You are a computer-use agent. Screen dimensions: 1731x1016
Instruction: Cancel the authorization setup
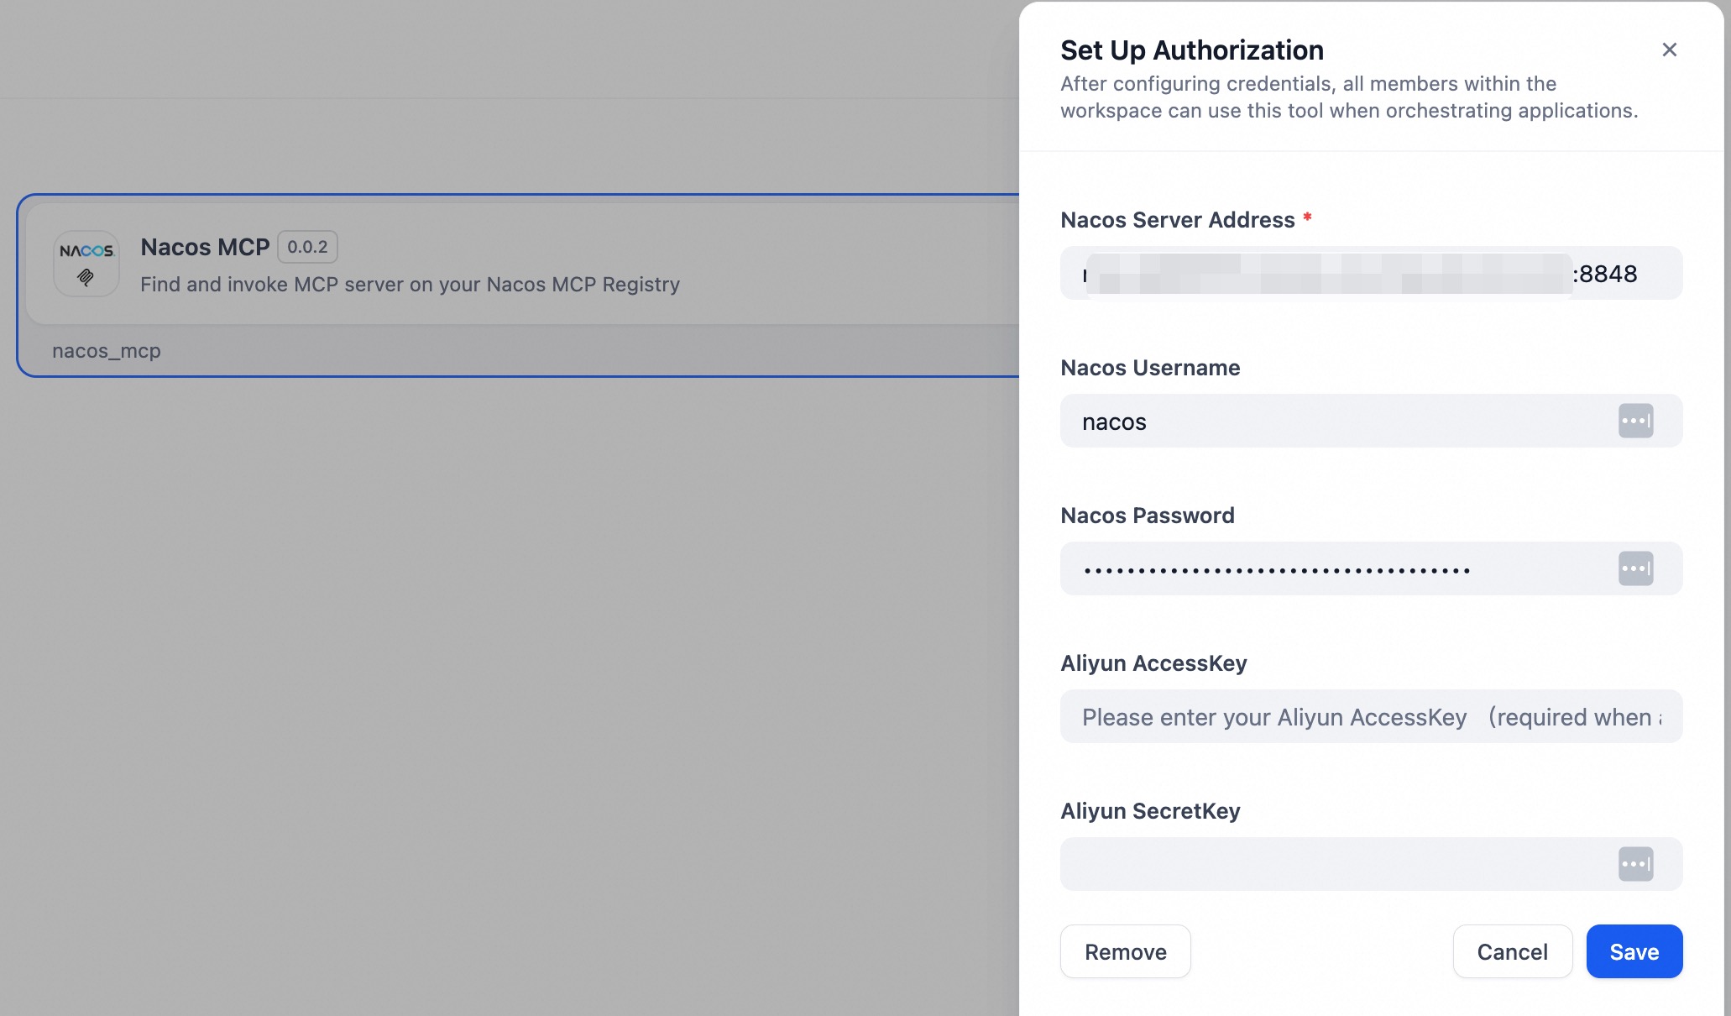coord(1512,951)
